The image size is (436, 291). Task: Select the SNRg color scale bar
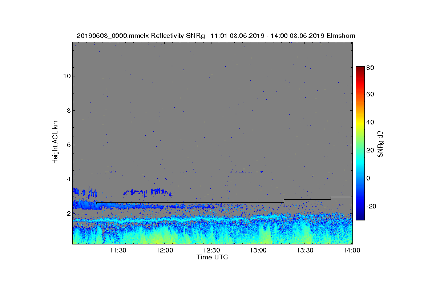coord(360,143)
